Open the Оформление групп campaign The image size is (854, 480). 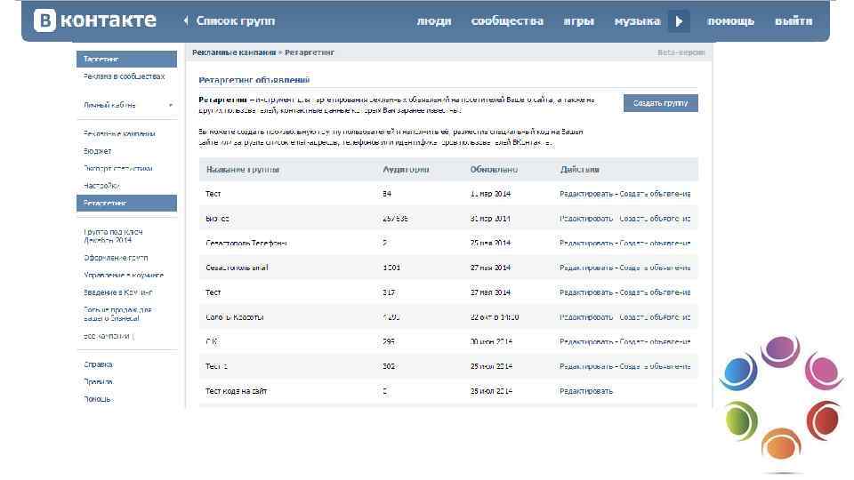[x=116, y=258]
